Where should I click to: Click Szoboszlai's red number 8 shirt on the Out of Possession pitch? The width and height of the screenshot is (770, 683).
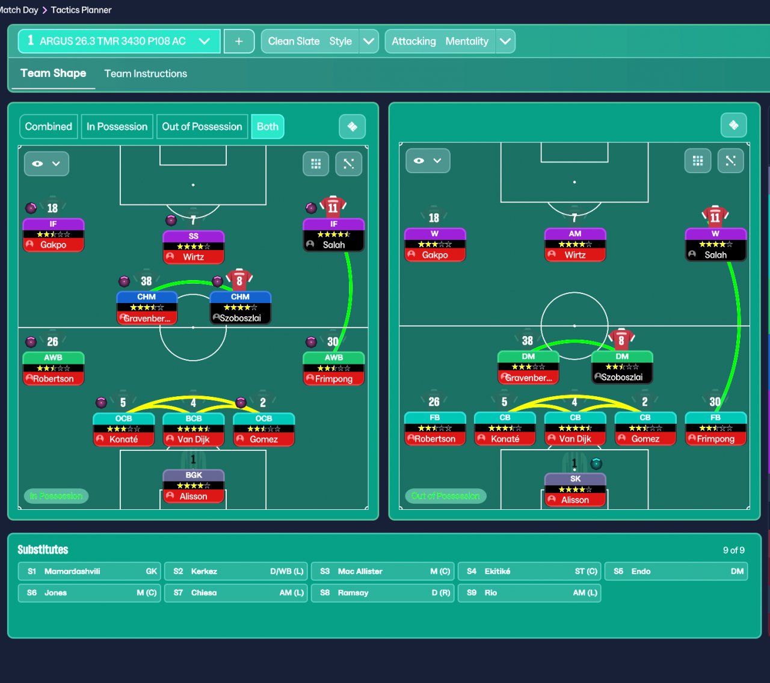[621, 340]
